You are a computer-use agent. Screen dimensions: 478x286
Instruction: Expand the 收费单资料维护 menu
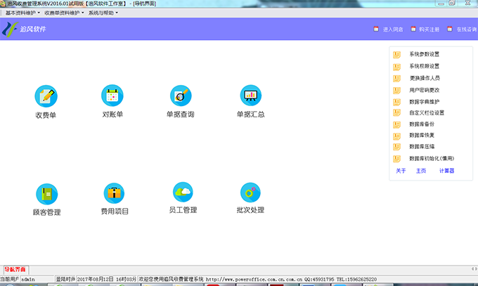point(64,13)
